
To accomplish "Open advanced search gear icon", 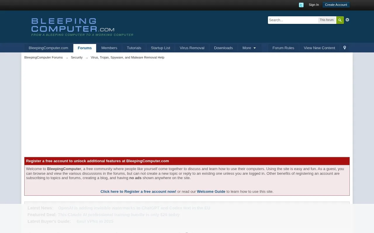I will click(347, 20).
